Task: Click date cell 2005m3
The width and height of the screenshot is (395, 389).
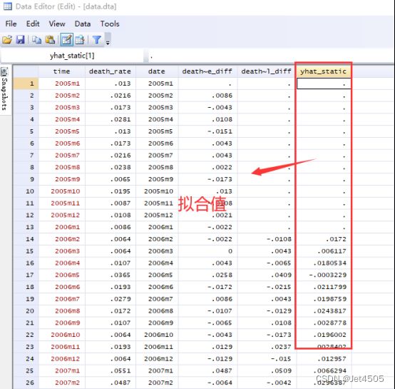Action: pyautogui.click(x=157, y=107)
